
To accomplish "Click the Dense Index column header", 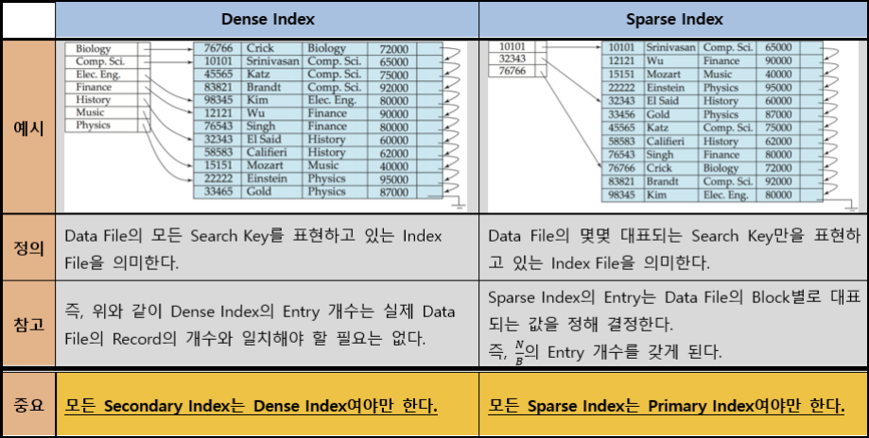I will click(x=267, y=20).
